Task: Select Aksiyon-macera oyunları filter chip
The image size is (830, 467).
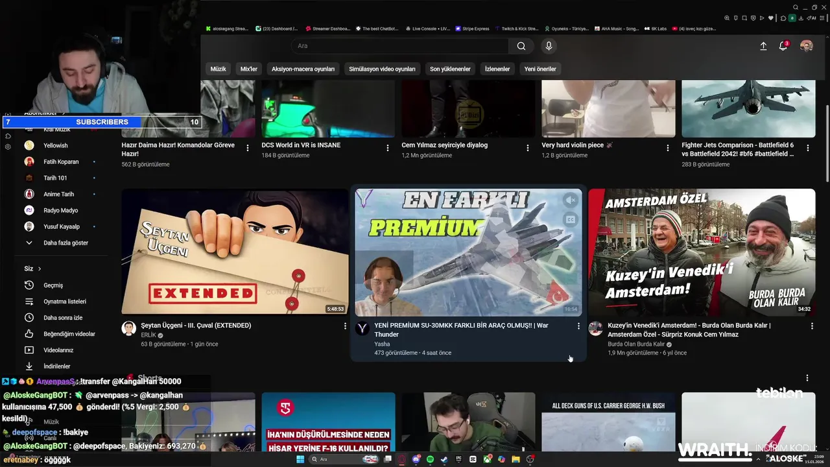Action: click(x=303, y=69)
